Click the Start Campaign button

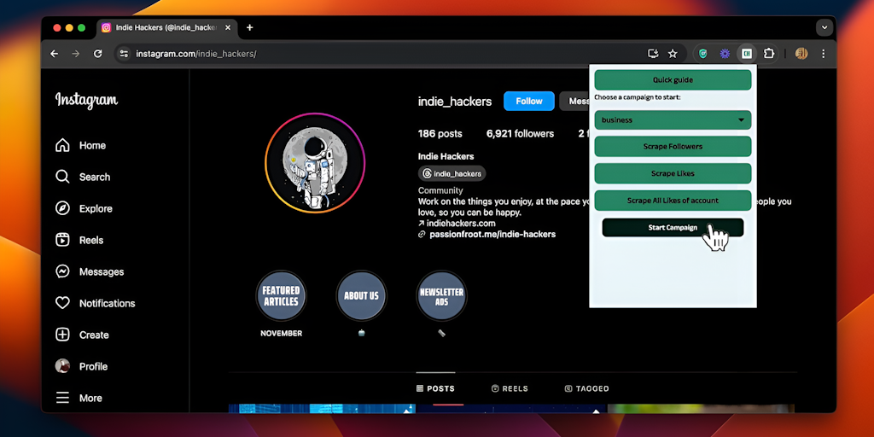tap(673, 227)
